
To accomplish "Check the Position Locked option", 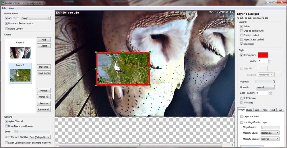I will (242, 35).
